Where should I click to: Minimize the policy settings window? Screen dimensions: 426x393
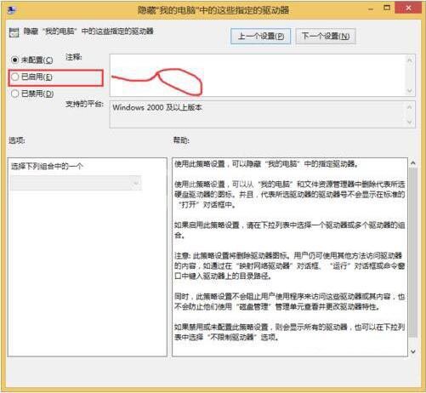coord(371,9)
